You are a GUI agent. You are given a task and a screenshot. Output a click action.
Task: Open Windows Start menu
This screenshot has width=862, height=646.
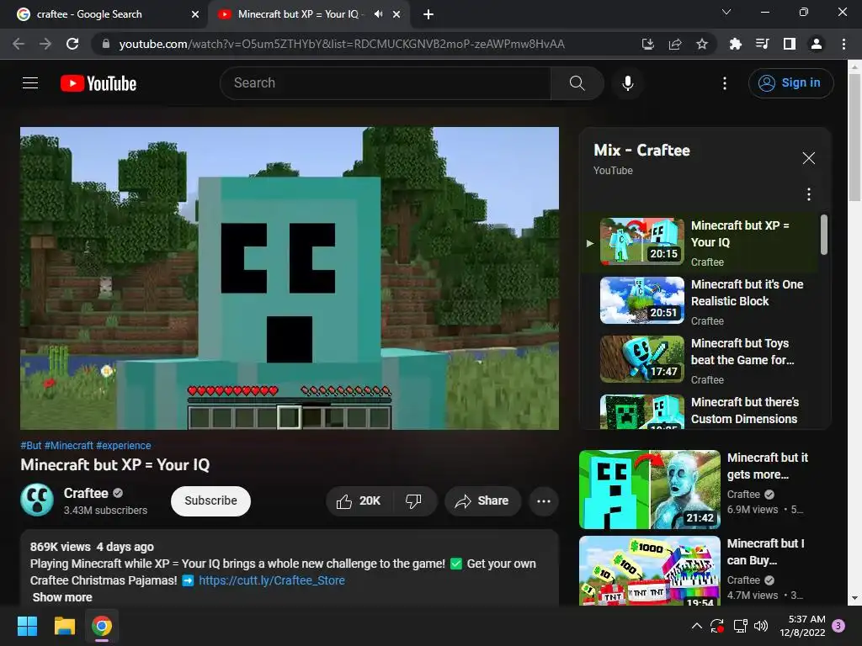tap(27, 626)
